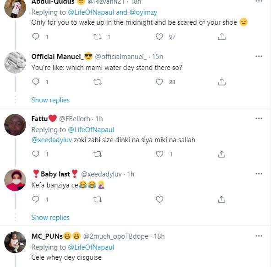Open the @oyimzy mention link
Viewport: 272px width, 267px height.
point(143,12)
